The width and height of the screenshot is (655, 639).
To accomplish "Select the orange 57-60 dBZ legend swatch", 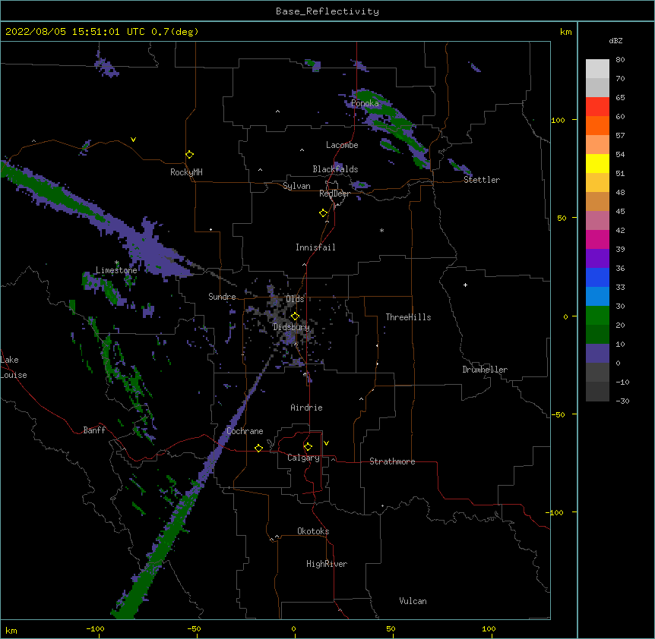I will (597, 125).
